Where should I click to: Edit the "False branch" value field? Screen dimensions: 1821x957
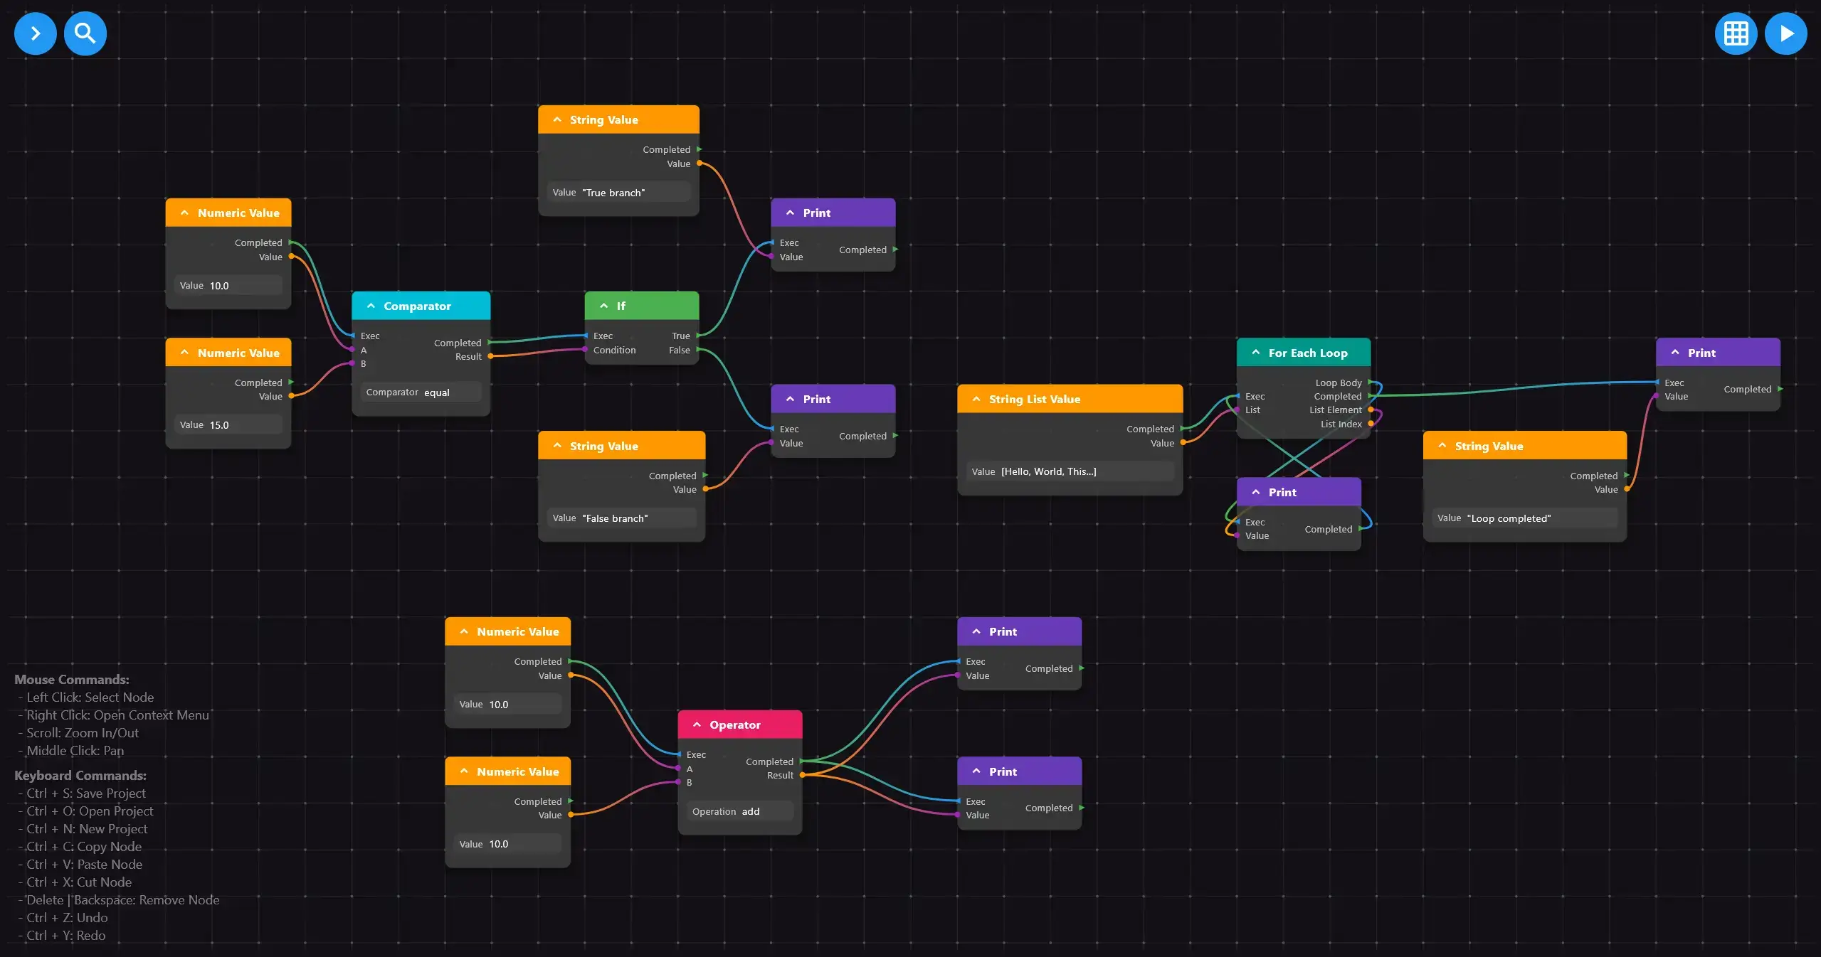(x=621, y=518)
